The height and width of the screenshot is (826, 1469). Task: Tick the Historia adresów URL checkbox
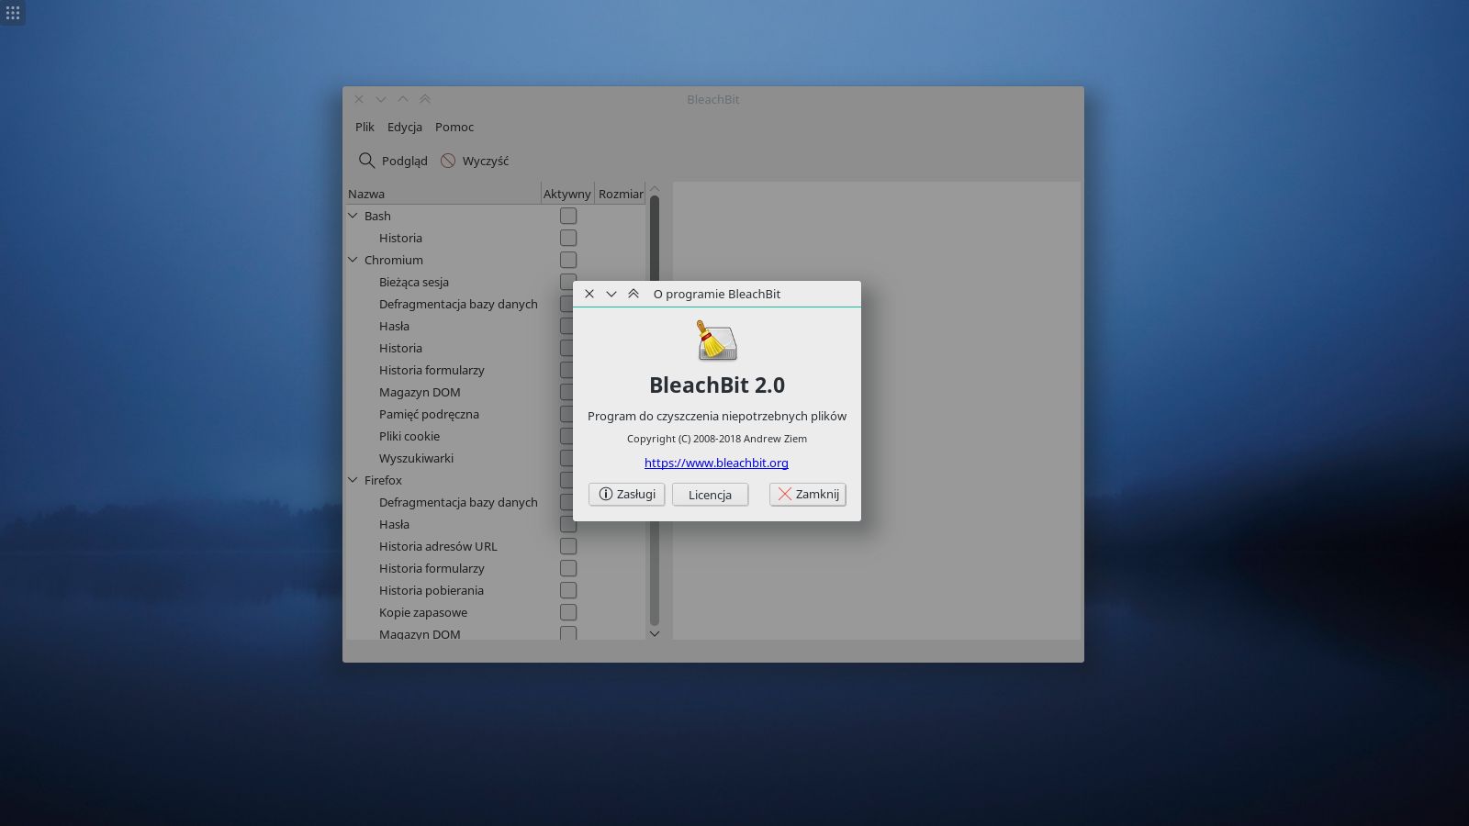pos(568,546)
